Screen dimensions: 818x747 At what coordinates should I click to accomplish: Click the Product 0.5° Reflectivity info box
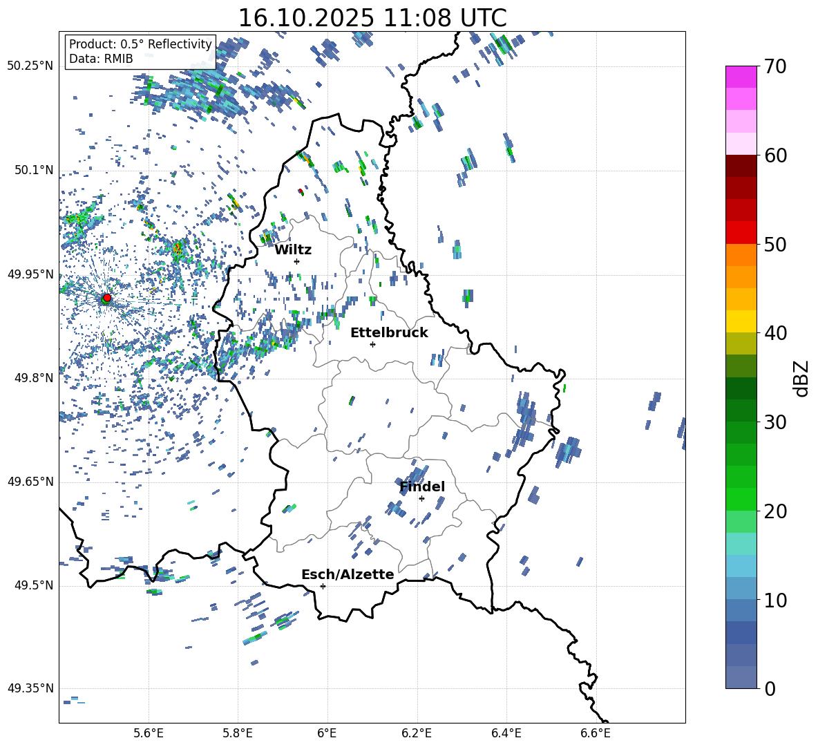140,52
